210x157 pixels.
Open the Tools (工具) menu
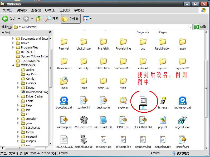[65, 10]
